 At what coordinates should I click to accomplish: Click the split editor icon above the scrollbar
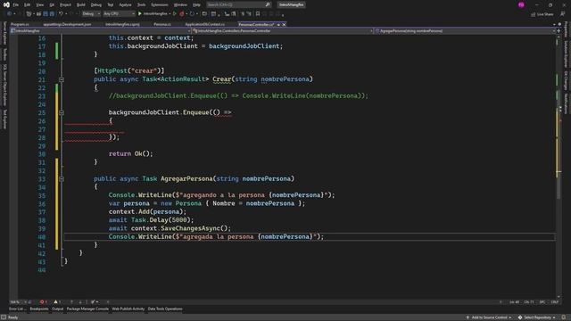point(559,31)
